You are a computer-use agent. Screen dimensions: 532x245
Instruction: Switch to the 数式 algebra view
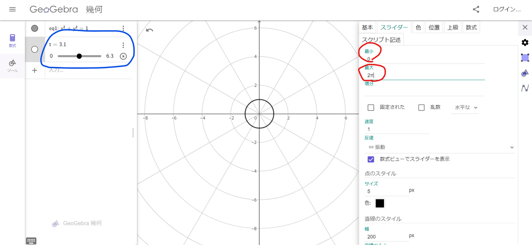pos(12,41)
